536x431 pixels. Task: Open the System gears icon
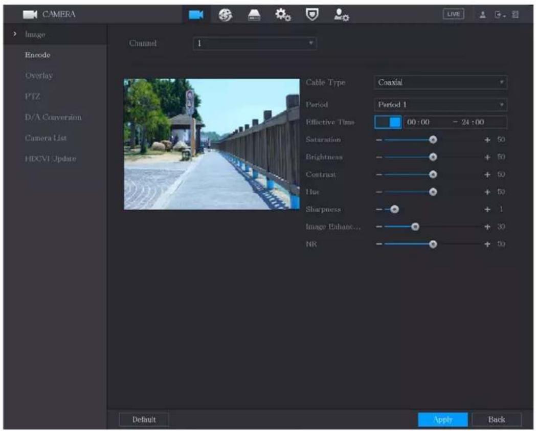(x=283, y=15)
